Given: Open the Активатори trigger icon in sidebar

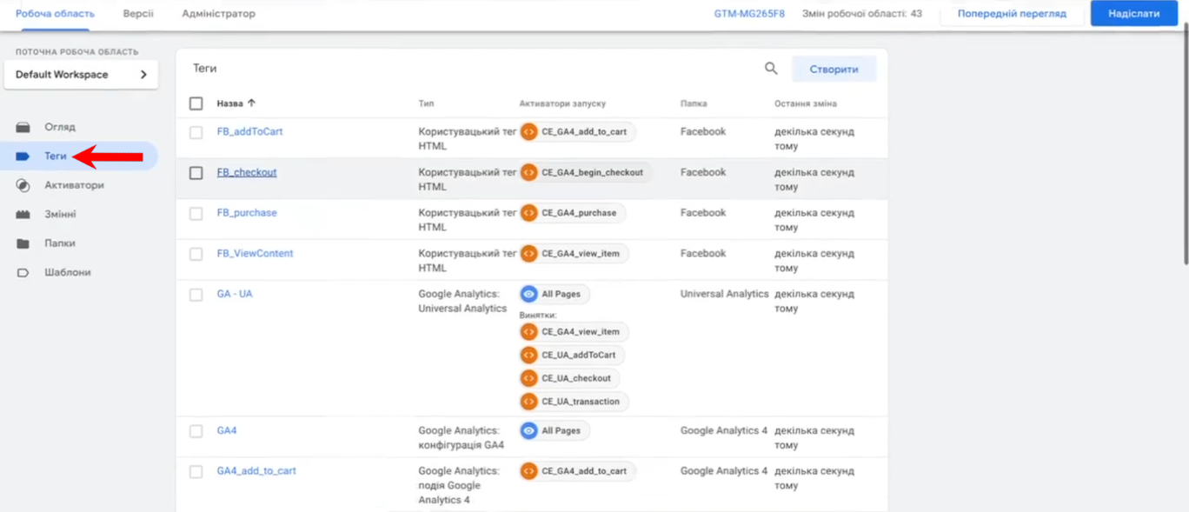Looking at the screenshot, I should click(x=23, y=185).
